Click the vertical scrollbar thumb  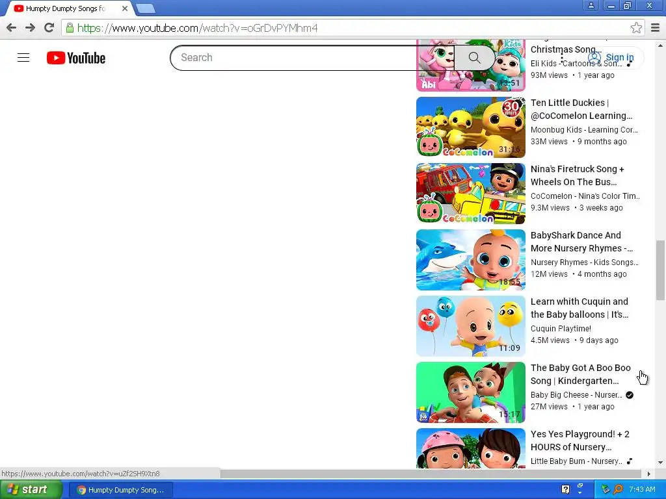tap(661, 270)
